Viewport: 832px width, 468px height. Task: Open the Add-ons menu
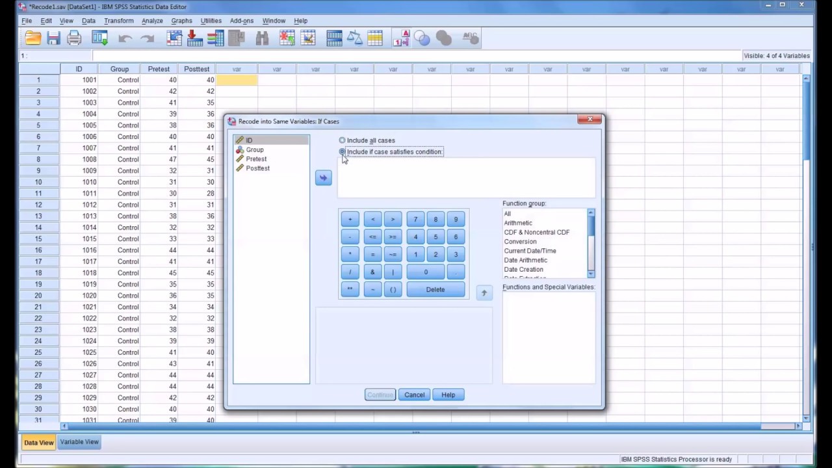tap(242, 21)
